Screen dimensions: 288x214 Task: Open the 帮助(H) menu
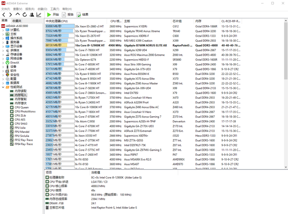[x=67, y=9]
